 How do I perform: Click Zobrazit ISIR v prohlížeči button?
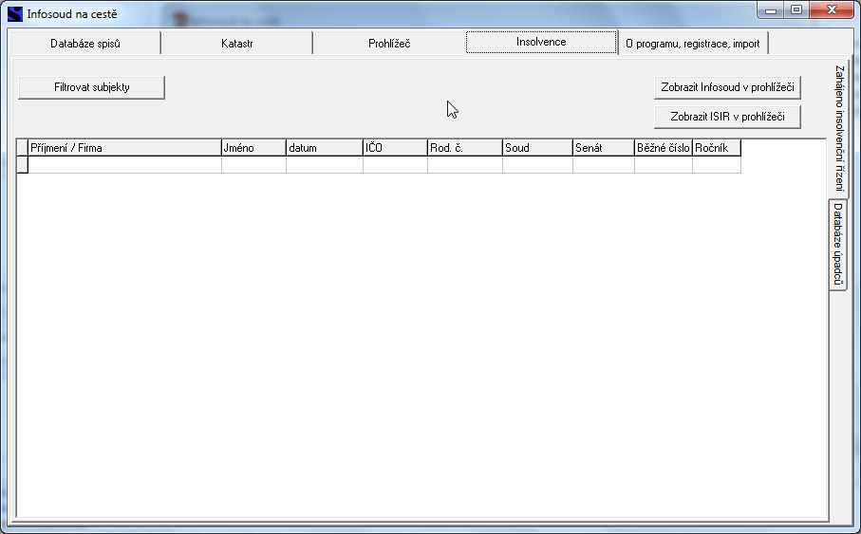pos(727,117)
